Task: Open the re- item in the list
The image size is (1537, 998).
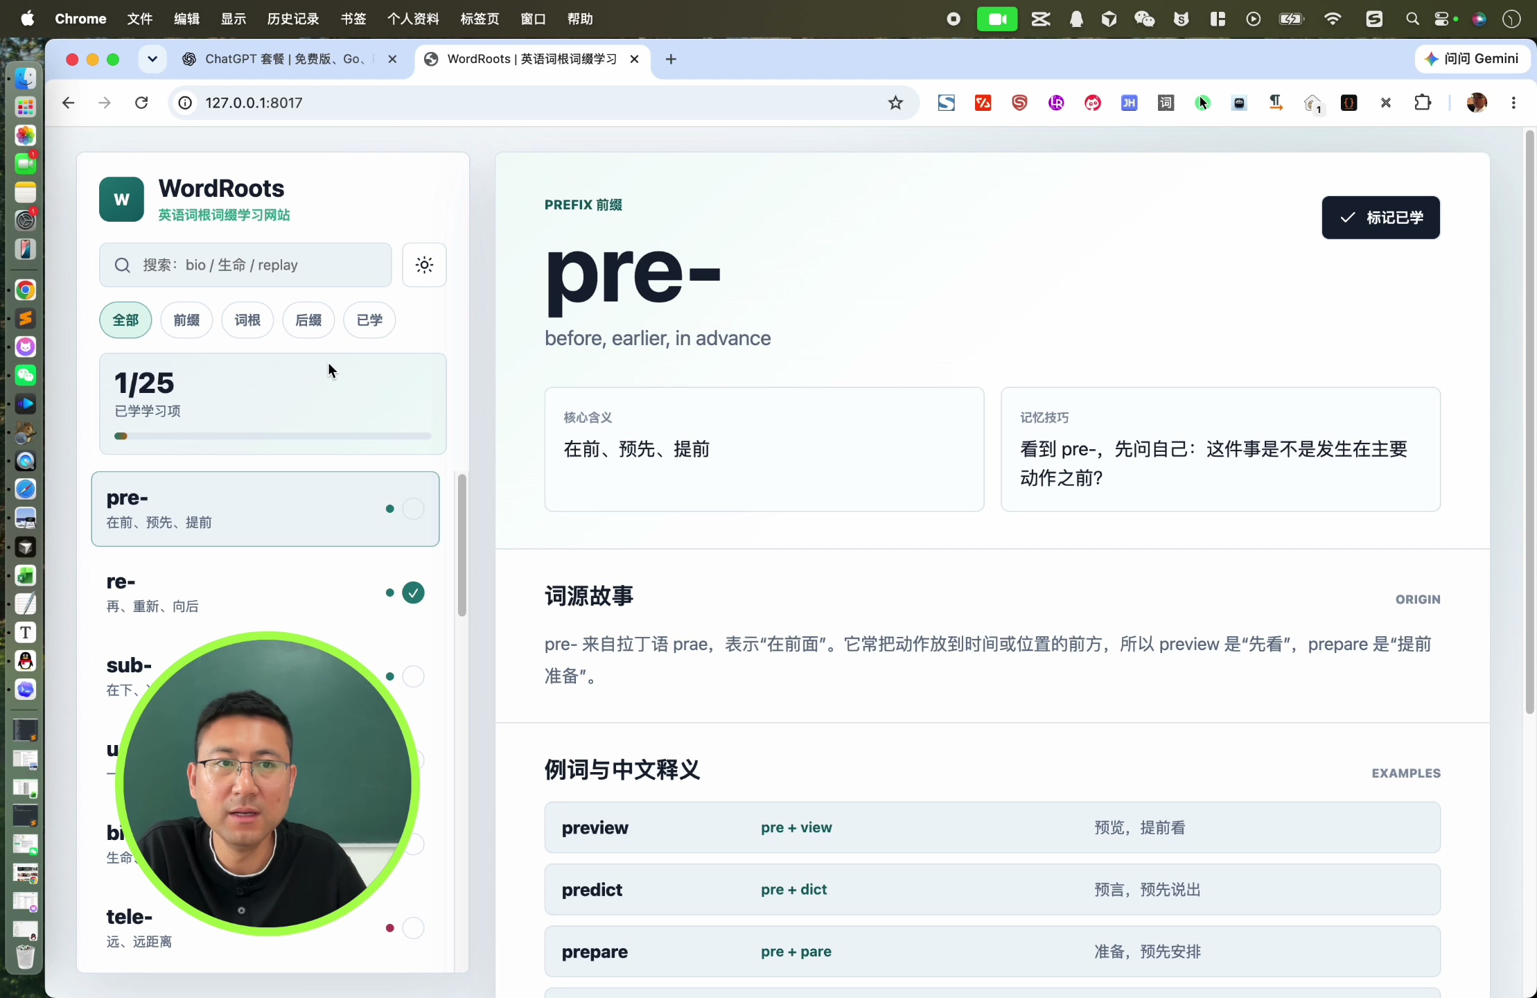Action: tap(265, 593)
